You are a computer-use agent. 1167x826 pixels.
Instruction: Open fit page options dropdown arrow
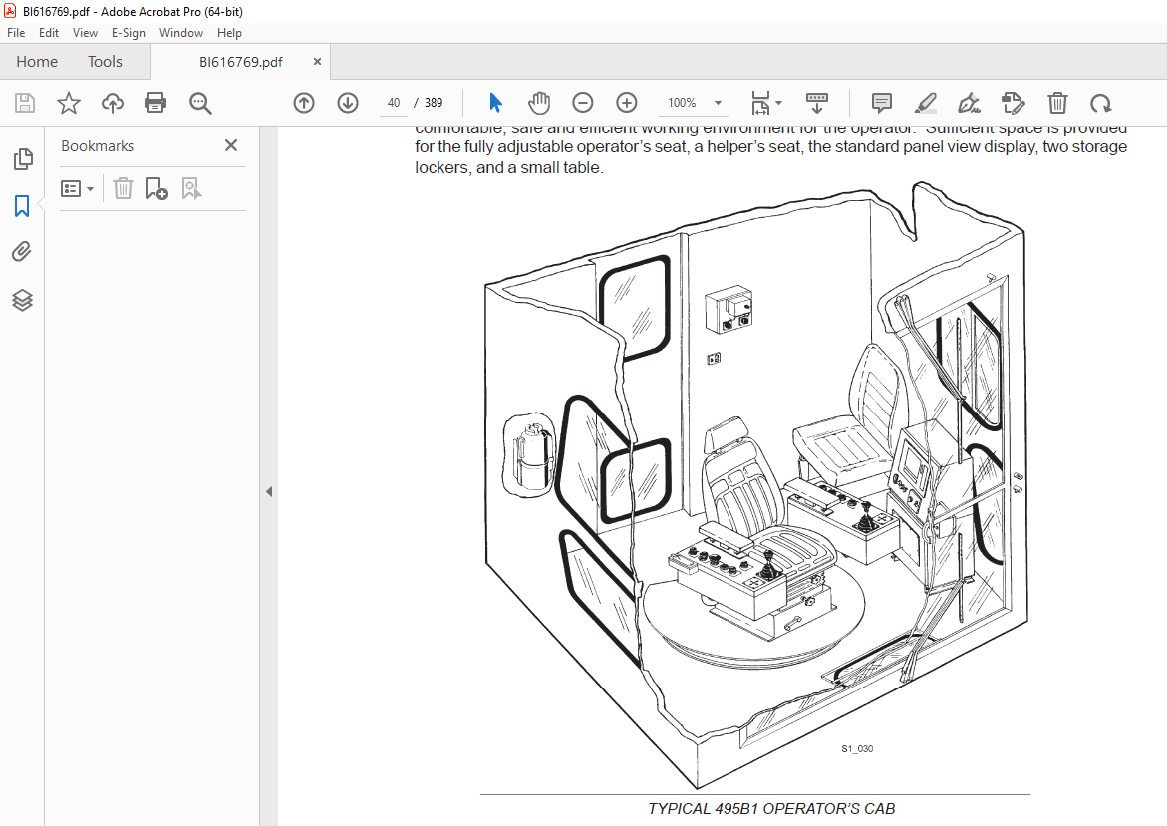tap(778, 103)
